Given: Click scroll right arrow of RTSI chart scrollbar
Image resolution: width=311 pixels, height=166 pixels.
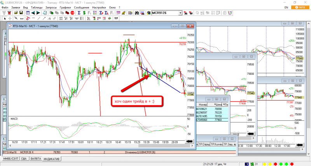Looking at the screenshot, I should coord(192,145).
